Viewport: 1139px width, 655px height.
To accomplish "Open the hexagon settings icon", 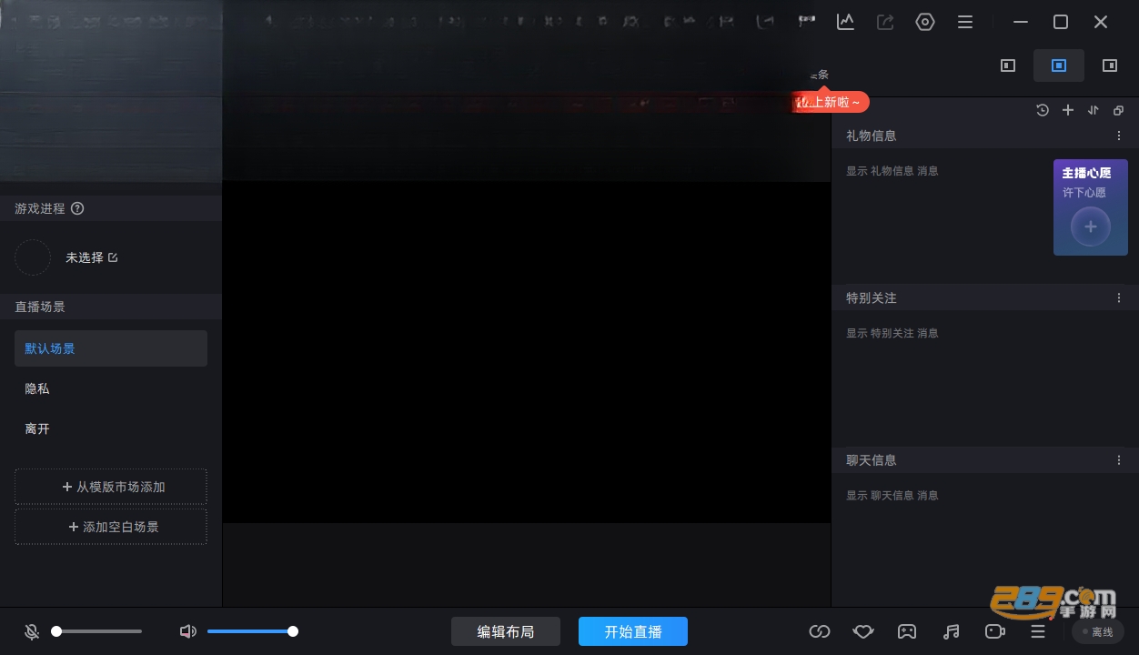I will [x=925, y=22].
